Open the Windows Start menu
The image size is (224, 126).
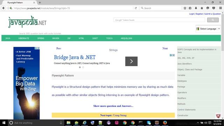coord(4,123)
